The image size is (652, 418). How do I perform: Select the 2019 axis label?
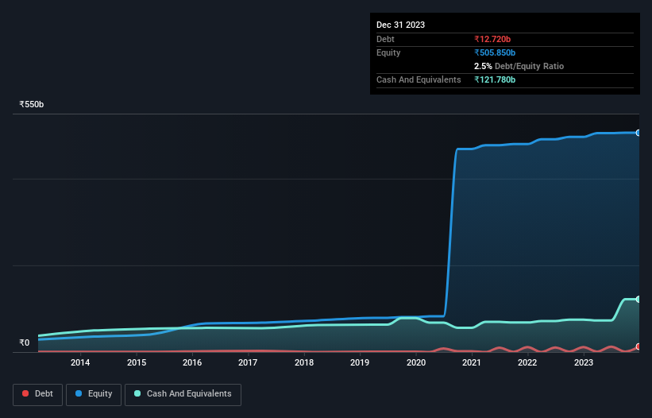tap(360, 362)
